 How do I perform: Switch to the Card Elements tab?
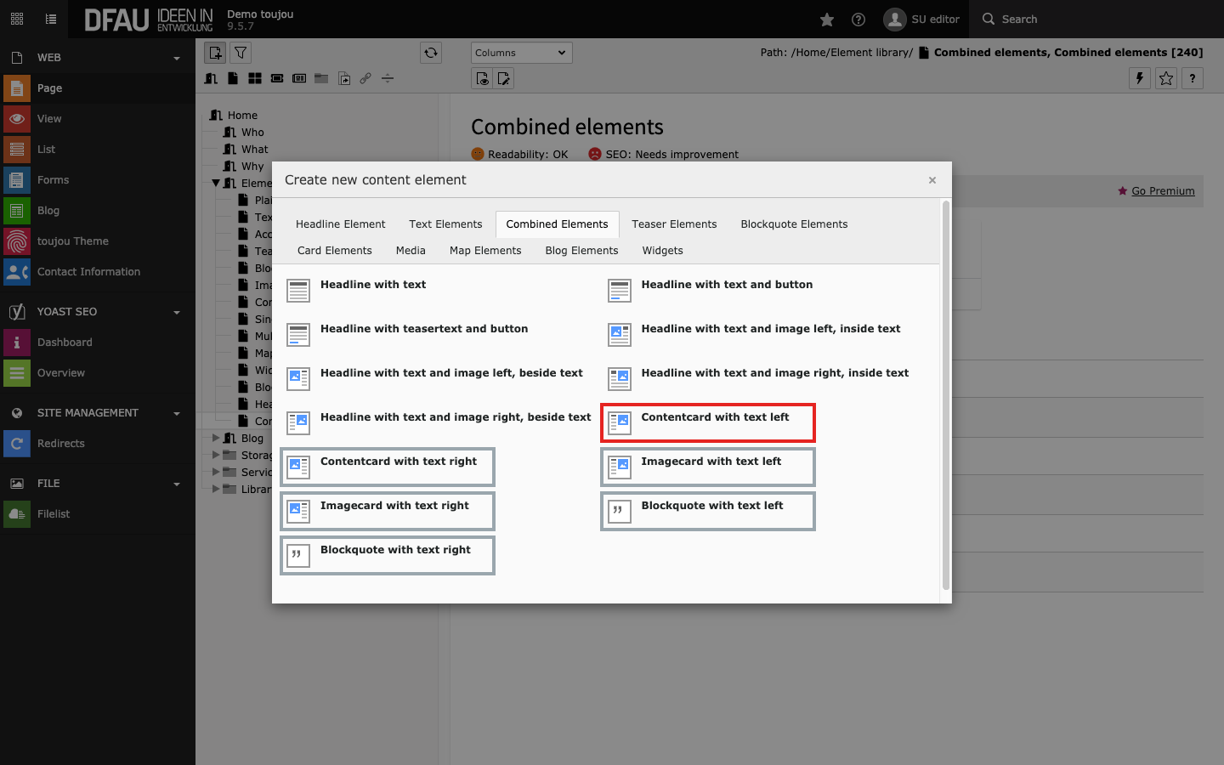pos(334,251)
